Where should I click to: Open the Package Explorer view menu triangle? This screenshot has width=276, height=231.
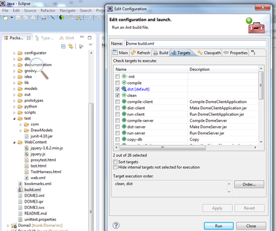pyautogui.click(x=90, y=45)
